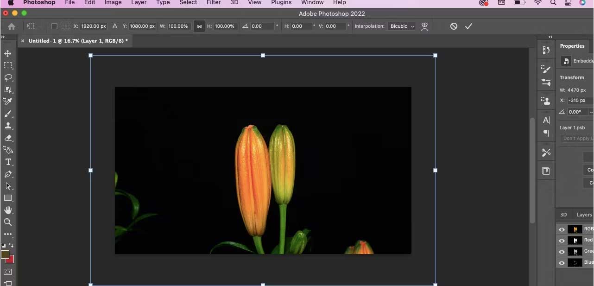This screenshot has width=594, height=286.
Task: Pick the Eraser tool
Action: tap(7, 138)
